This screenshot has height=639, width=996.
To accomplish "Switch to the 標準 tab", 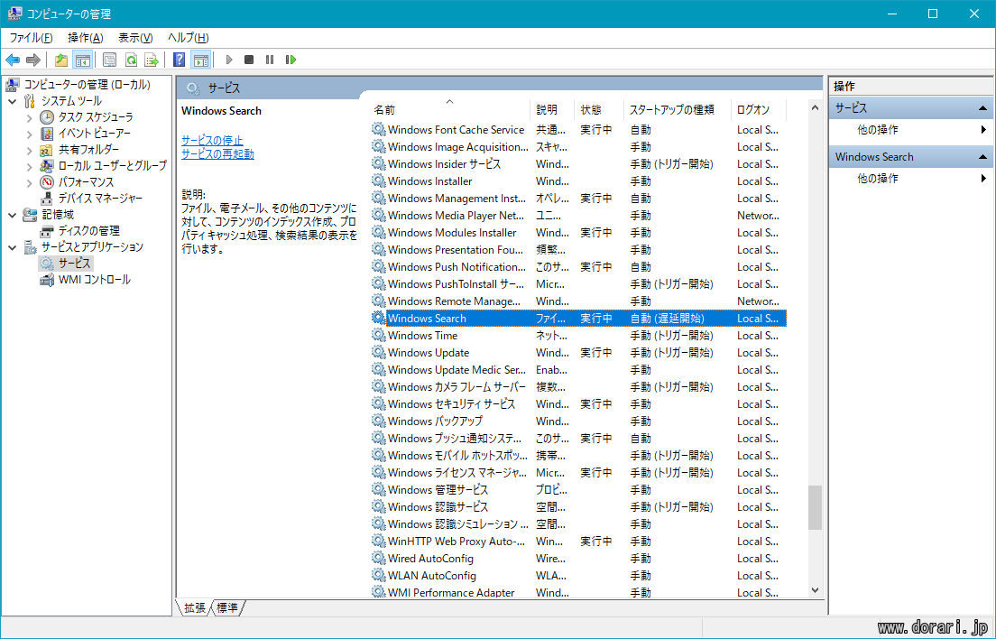I will tap(226, 608).
